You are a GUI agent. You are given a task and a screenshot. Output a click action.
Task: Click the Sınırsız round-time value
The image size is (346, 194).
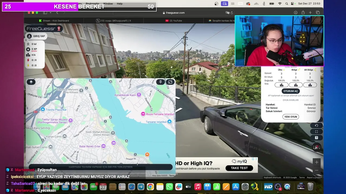[x=311, y=108]
